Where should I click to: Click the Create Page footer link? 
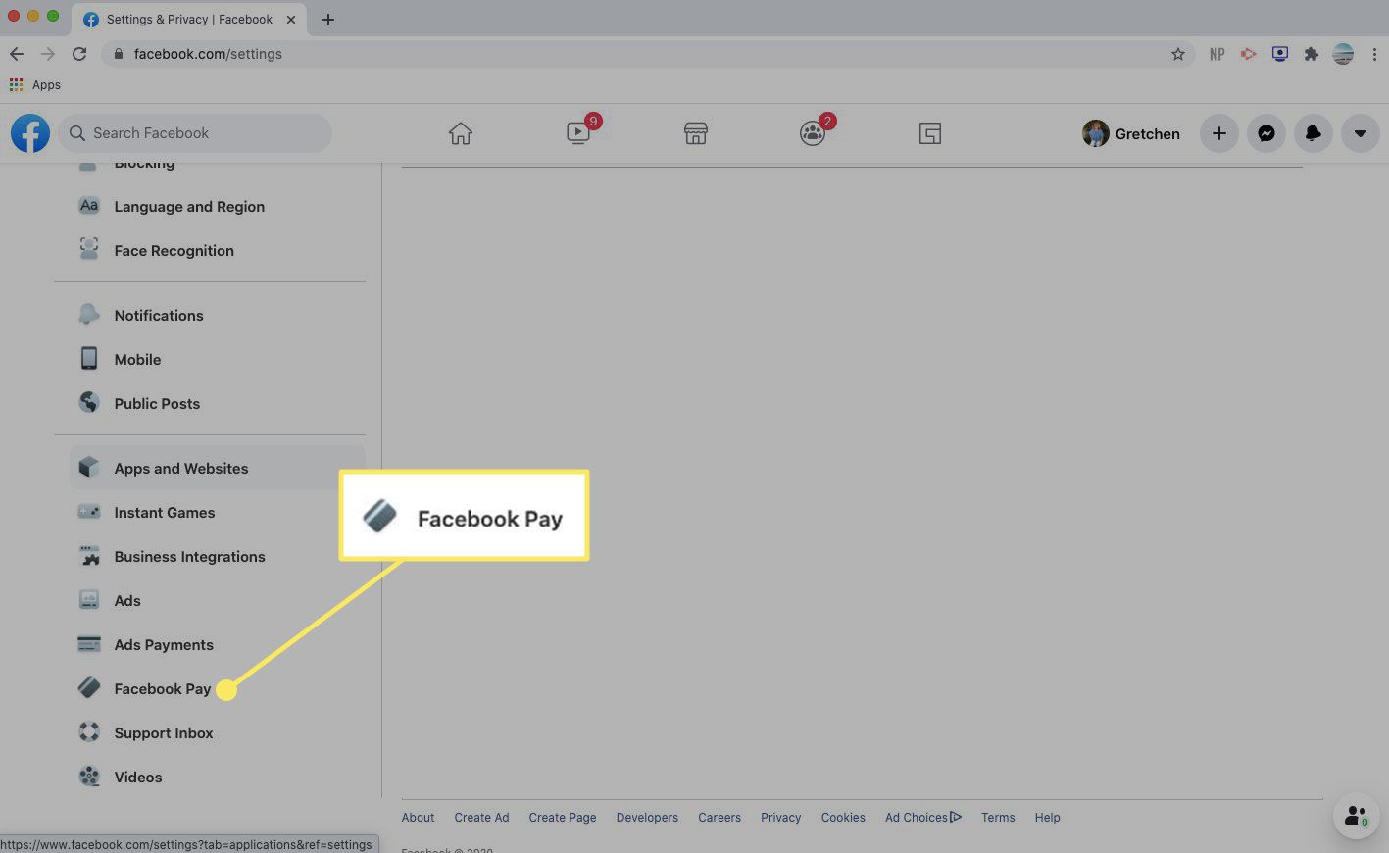(x=563, y=818)
